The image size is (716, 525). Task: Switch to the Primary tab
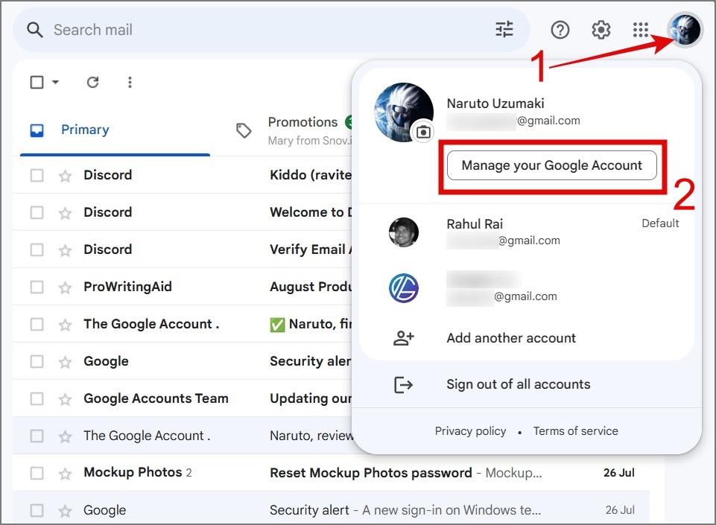(115, 130)
